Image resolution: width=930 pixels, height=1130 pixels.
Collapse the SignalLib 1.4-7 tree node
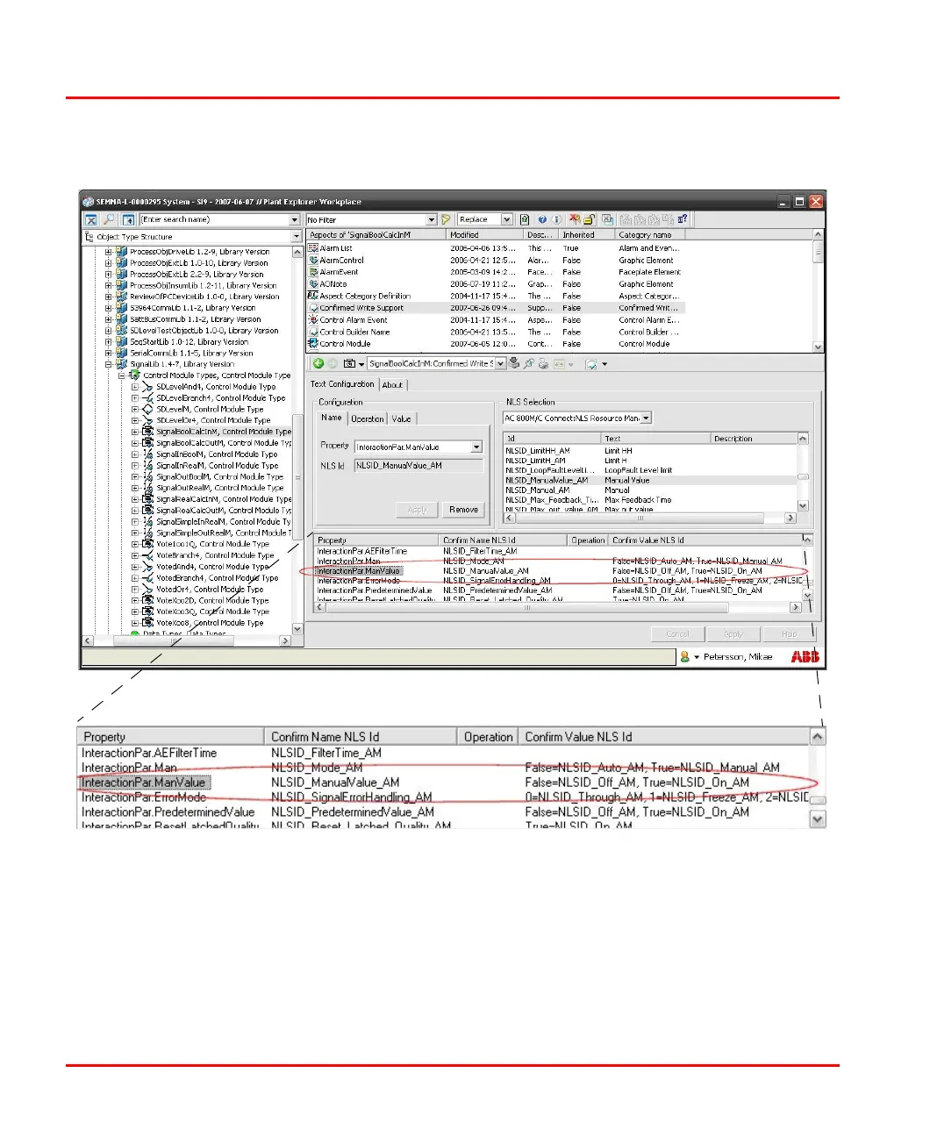109,364
